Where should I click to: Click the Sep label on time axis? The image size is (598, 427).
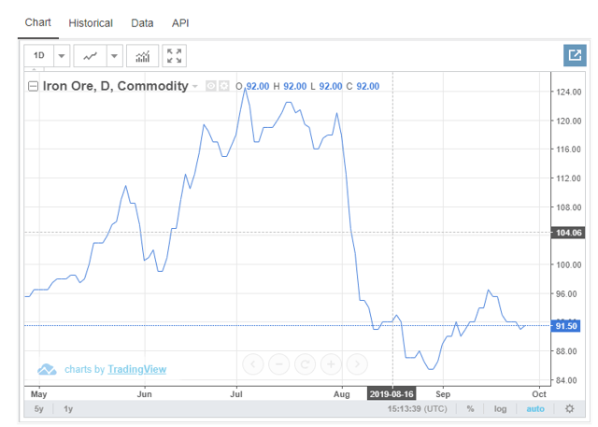click(443, 394)
